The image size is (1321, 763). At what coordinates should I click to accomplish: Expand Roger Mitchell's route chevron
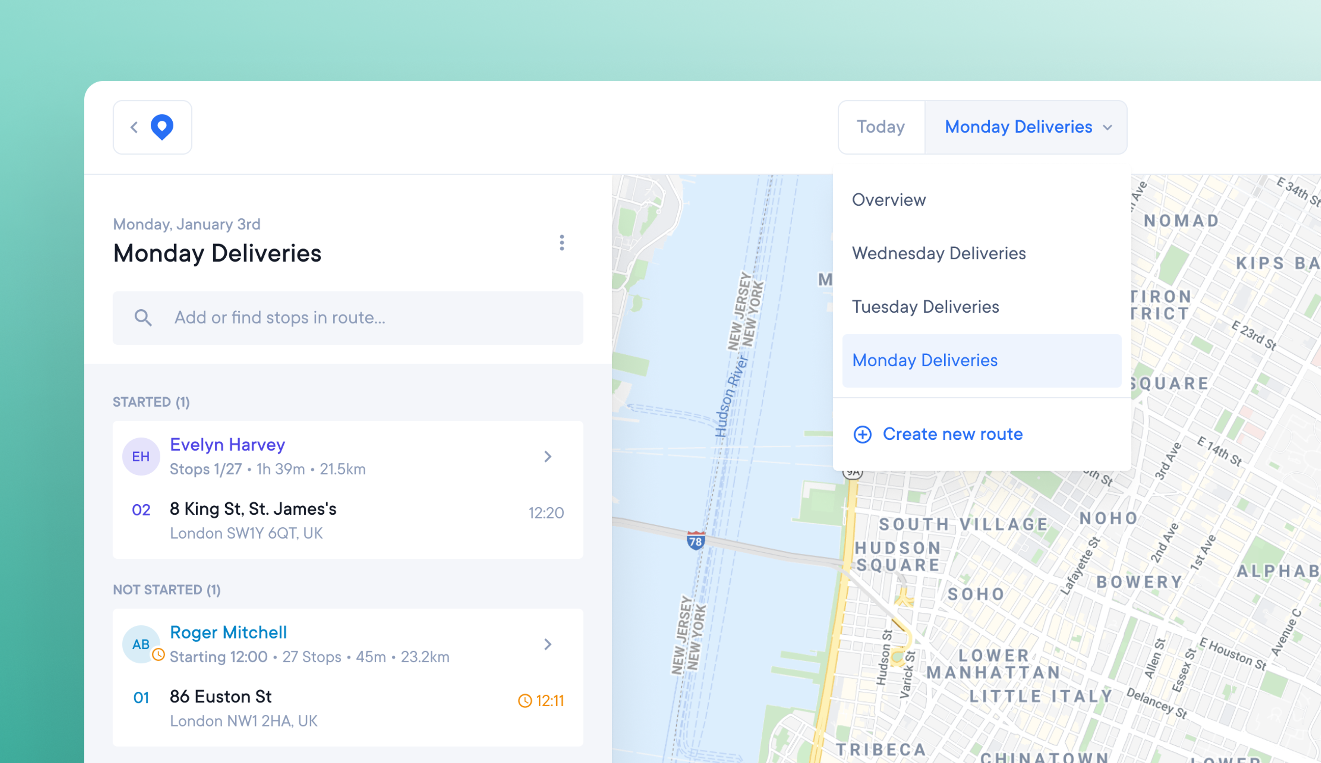click(548, 644)
